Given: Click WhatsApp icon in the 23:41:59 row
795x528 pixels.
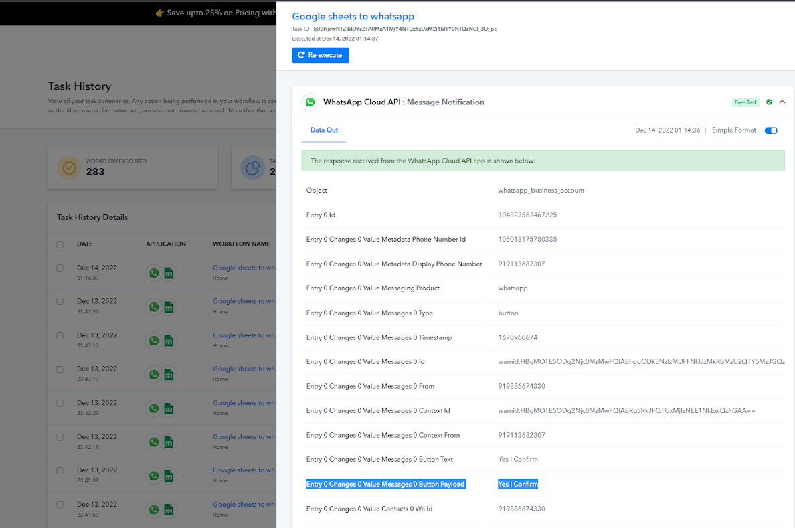Looking at the screenshot, I should 154,510.
